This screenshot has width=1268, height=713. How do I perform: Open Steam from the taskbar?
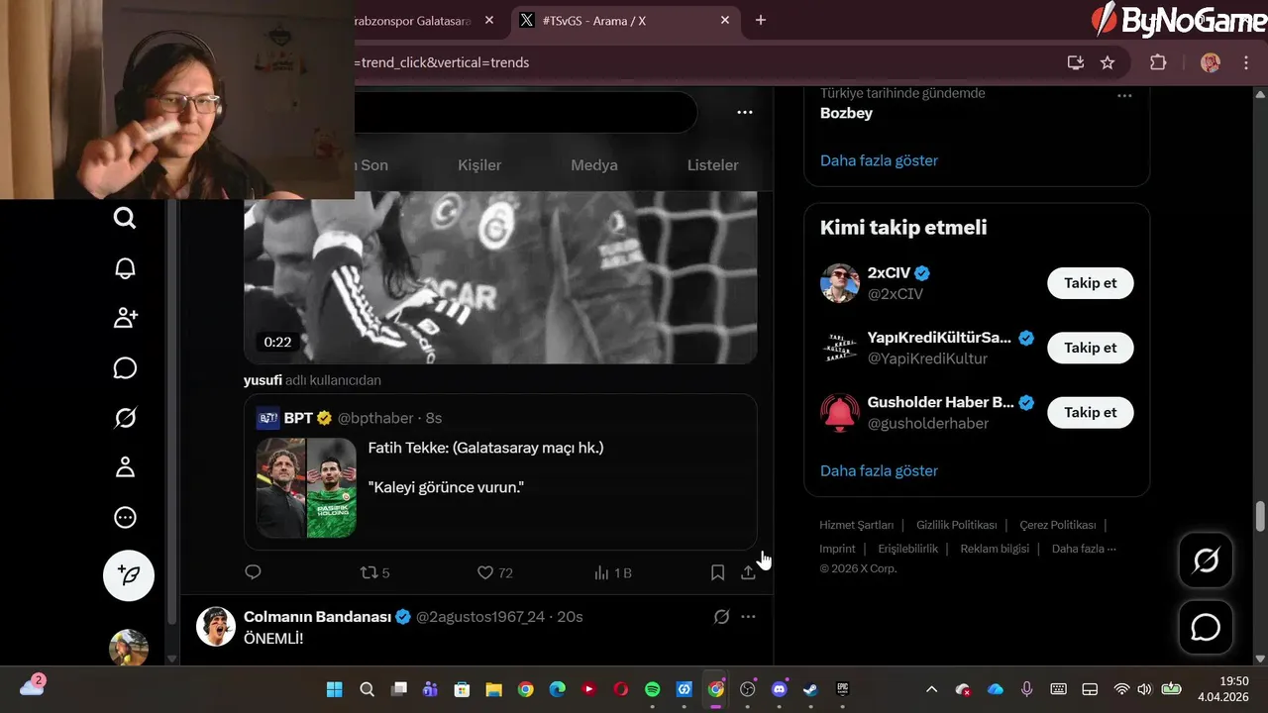point(811,689)
